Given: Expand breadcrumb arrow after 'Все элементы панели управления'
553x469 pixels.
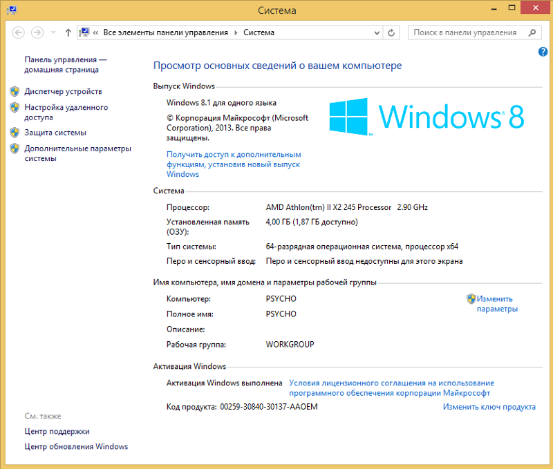Looking at the screenshot, I should (236, 32).
